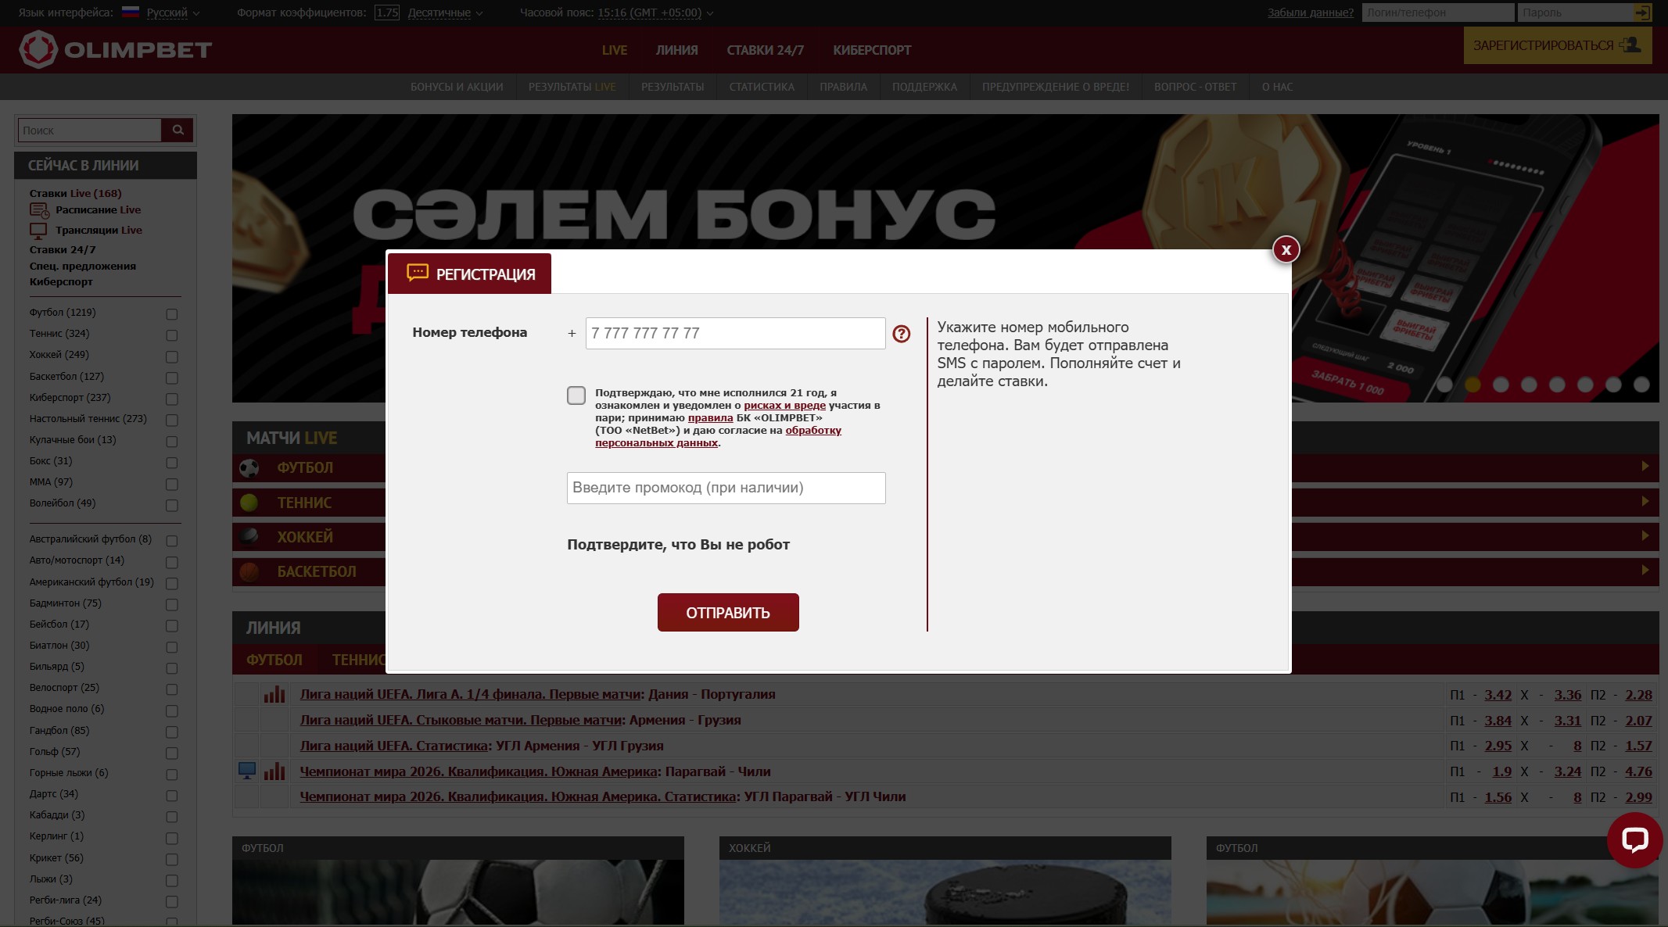The width and height of the screenshot is (1668, 927).
Task: Check the Футбол (1219) checkbox
Action: tap(172, 314)
